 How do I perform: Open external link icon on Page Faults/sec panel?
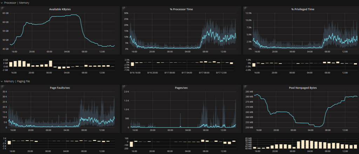[x=3, y=86]
